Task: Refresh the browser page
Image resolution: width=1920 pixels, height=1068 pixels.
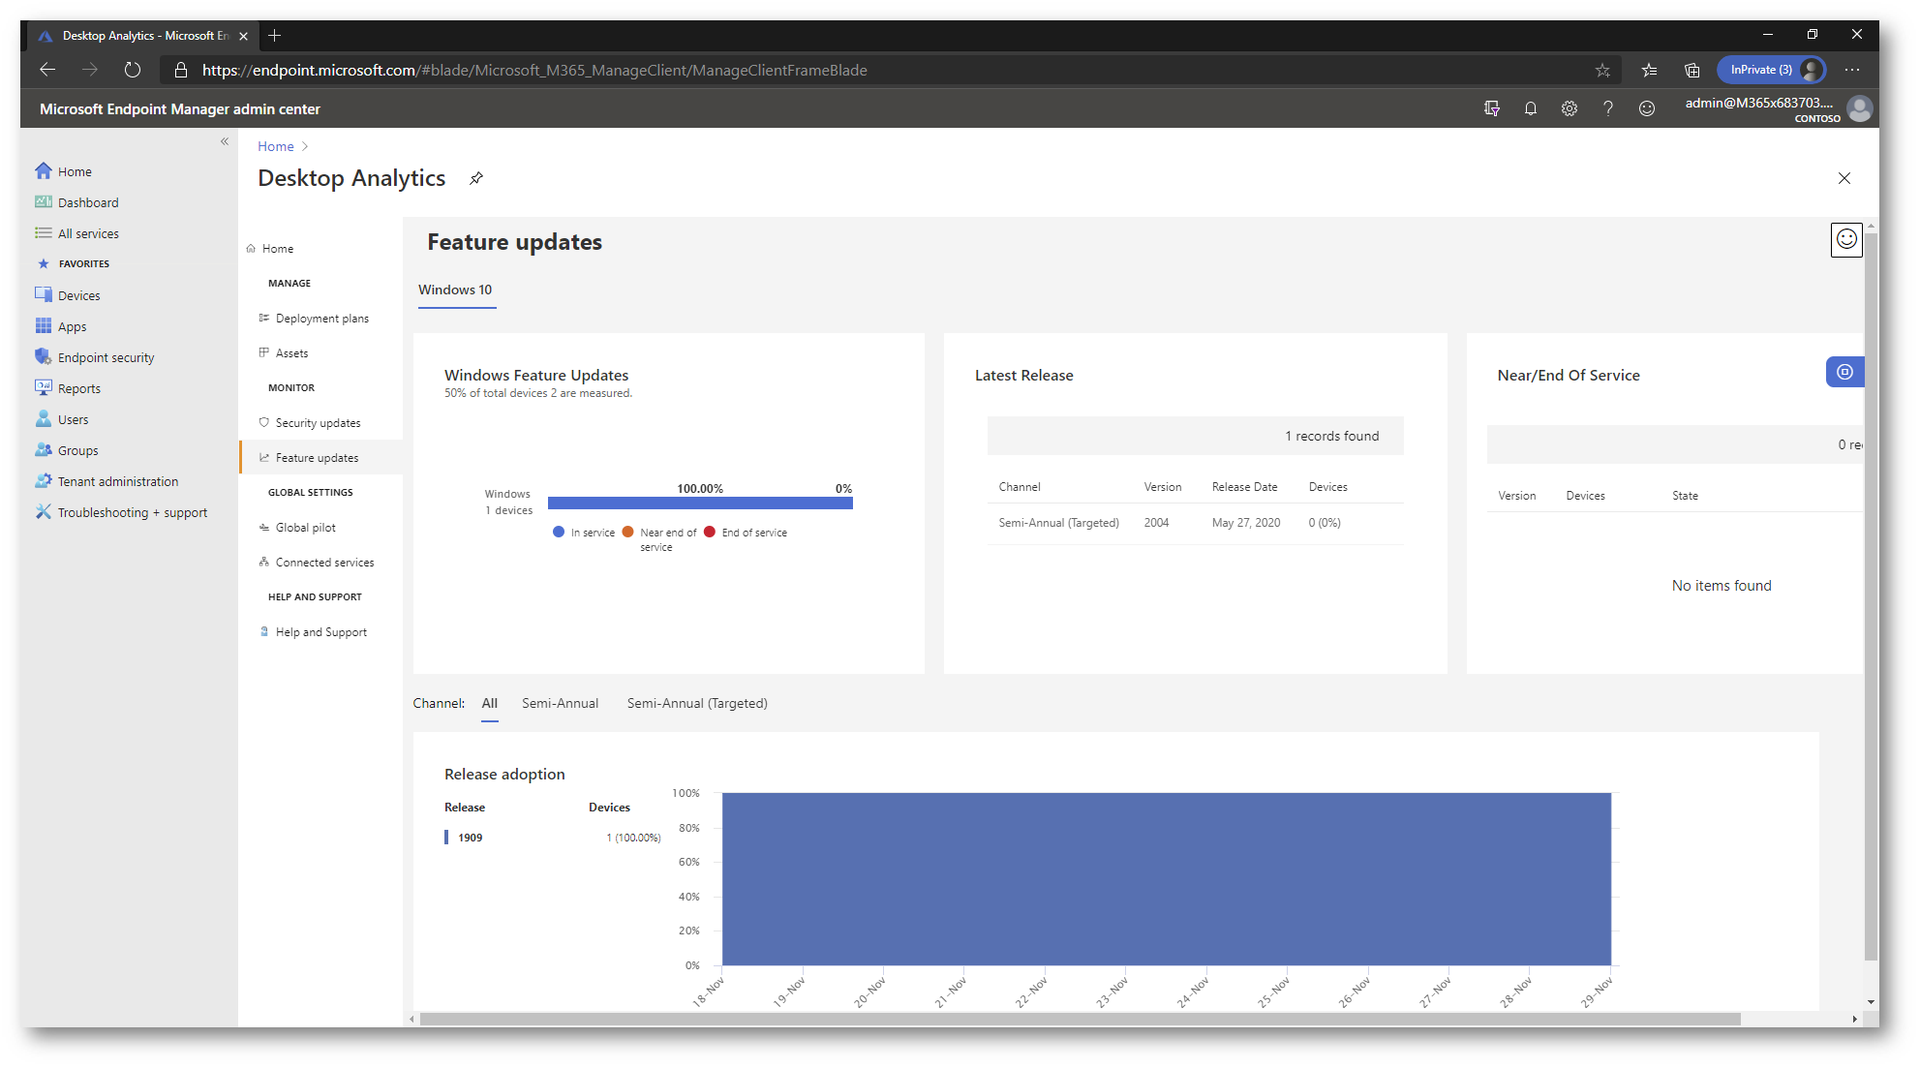Action: 133,70
